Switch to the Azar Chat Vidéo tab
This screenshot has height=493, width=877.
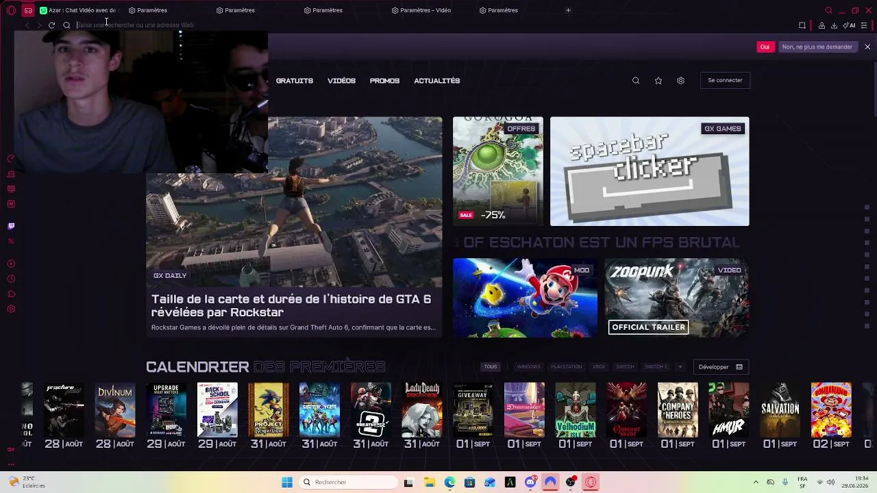tap(78, 10)
